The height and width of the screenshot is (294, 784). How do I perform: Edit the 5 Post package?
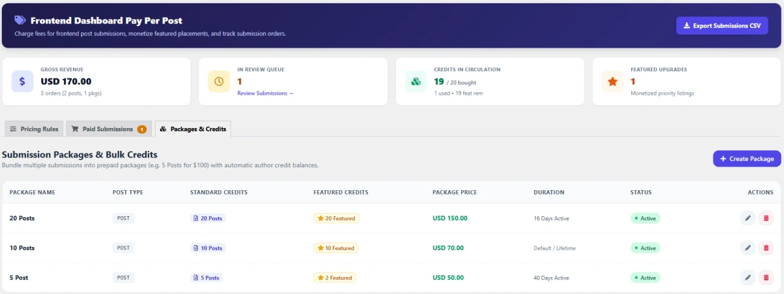(x=747, y=278)
